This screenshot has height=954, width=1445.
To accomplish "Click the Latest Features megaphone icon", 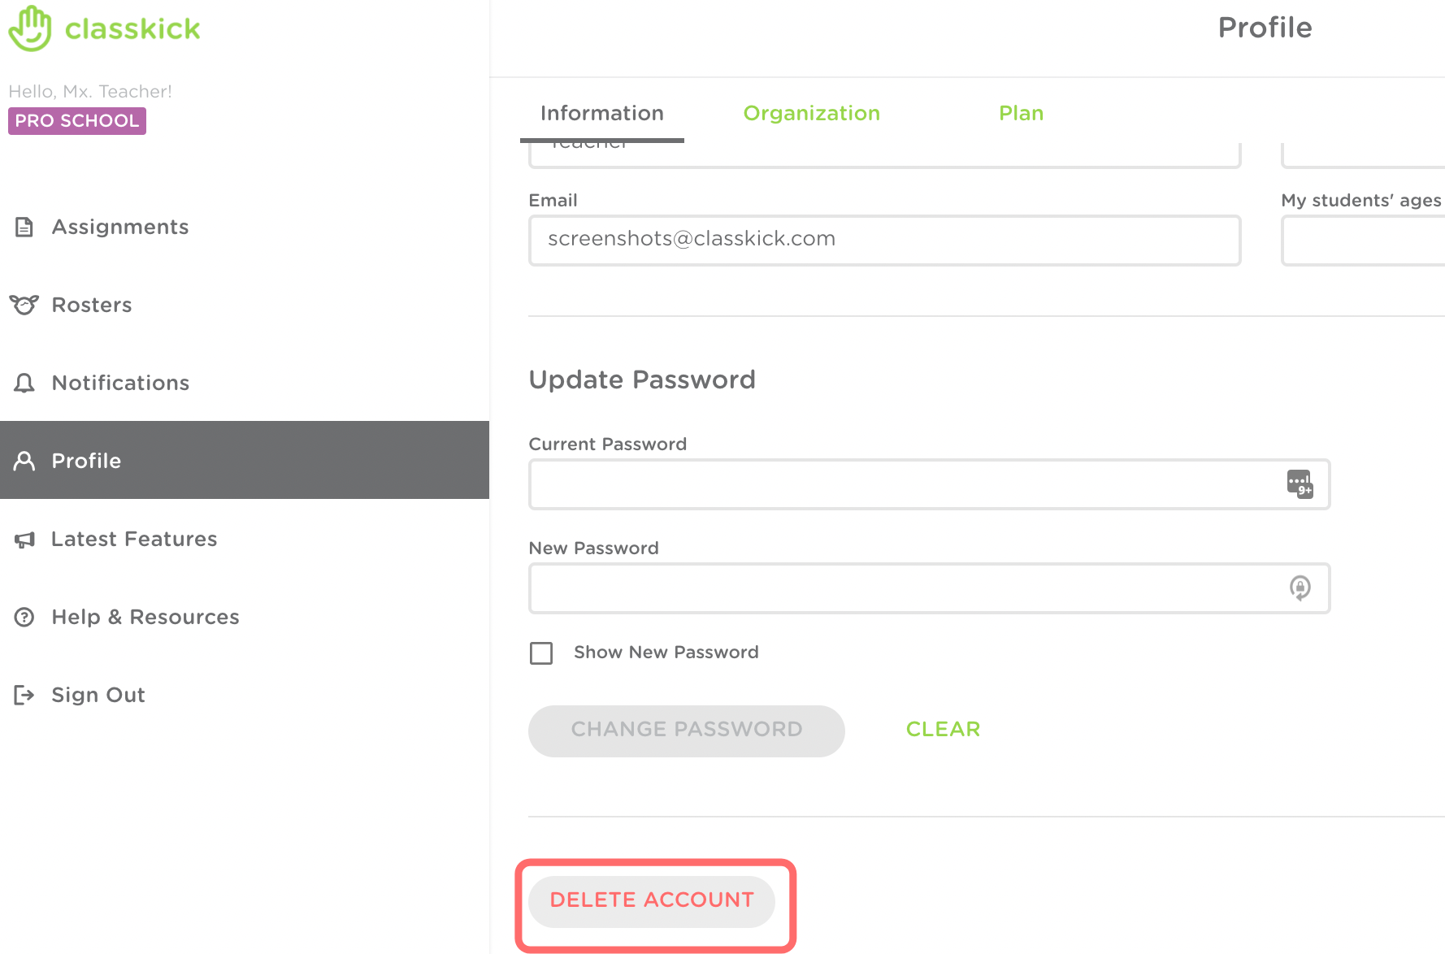I will tap(24, 540).
